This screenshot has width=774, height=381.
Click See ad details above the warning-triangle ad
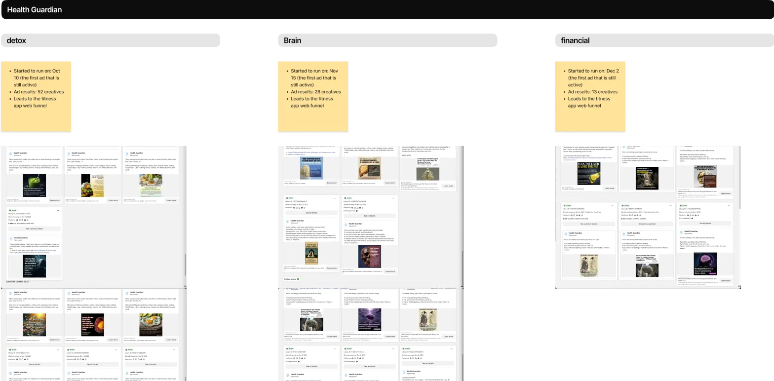pyautogui.click(x=311, y=213)
